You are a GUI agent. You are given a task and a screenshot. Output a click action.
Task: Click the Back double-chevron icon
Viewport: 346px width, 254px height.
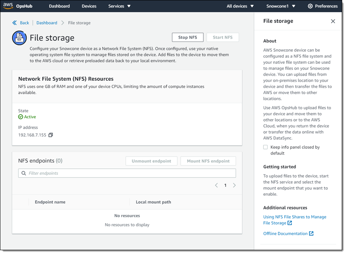[15, 23]
